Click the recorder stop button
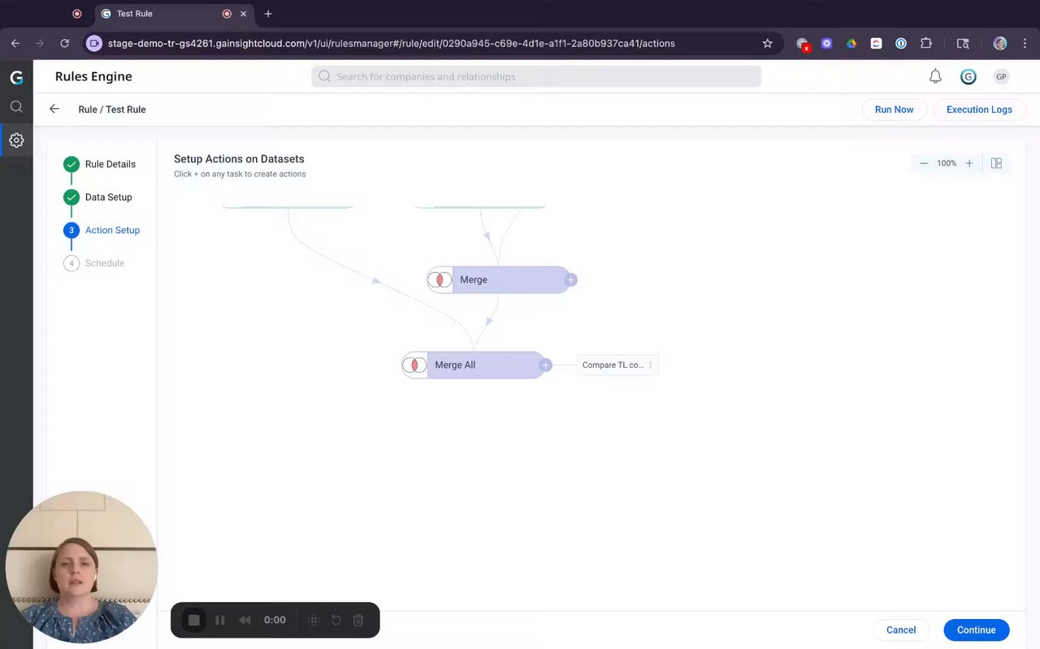This screenshot has height=649, width=1040. [x=194, y=620]
